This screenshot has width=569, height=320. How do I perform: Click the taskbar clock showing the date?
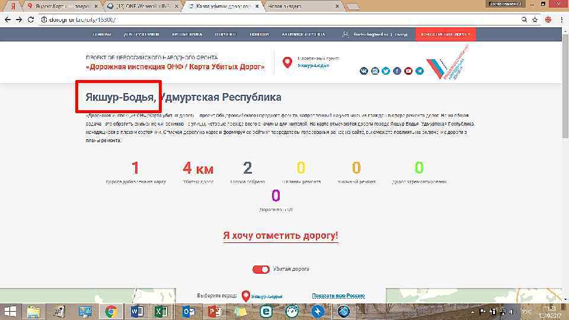[x=550, y=312]
